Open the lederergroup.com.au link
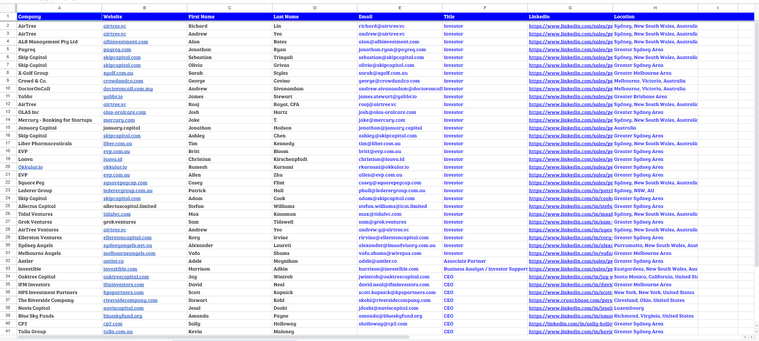The width and height of the screenshot is (759, 341). 128,190
